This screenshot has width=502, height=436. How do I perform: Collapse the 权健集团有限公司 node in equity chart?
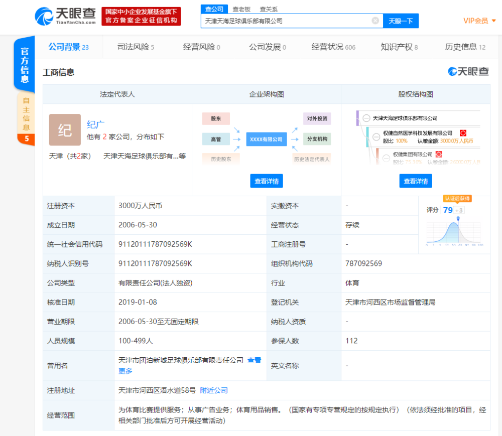point(386,158)
